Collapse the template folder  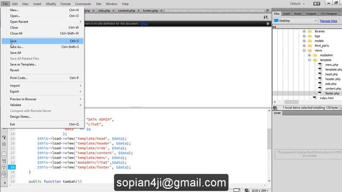309,60
